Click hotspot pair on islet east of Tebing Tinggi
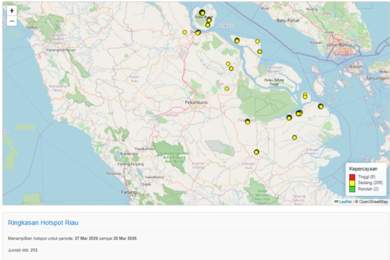Image resolution: width=390 pixels, height=260 pixels. pyautogui.click(x=305, y=96)
